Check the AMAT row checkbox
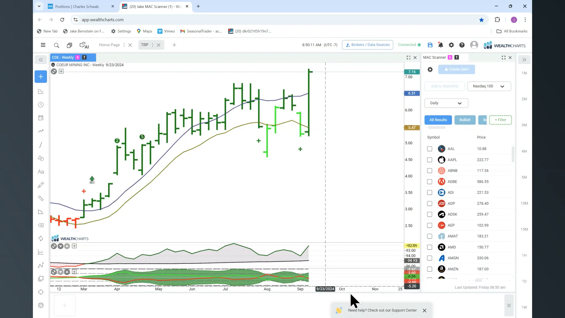Image resolution: width=565 pixels, height=318 pixels. pyautogui.click(x=430, y=236)
